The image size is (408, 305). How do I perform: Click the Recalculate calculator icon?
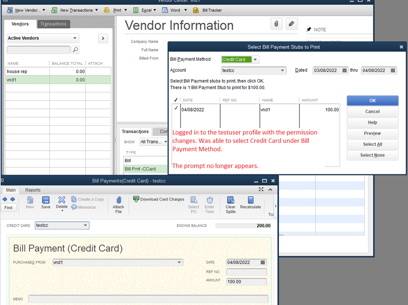pos(251,200)
